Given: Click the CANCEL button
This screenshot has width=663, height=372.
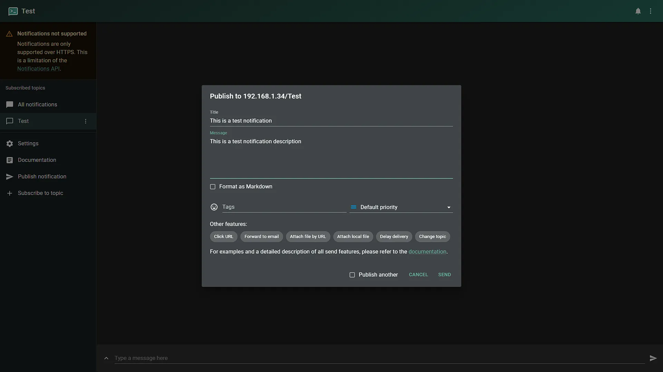Looking at the screenshot, I should (x=419, y=275).
